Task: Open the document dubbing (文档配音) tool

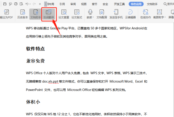Action: (102, 14)
